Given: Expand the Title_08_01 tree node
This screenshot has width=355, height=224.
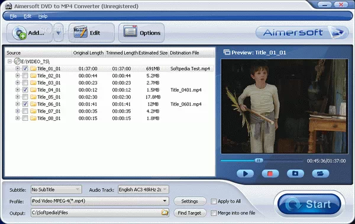Looking at the screenshot, I should click(x=17, y=118).
